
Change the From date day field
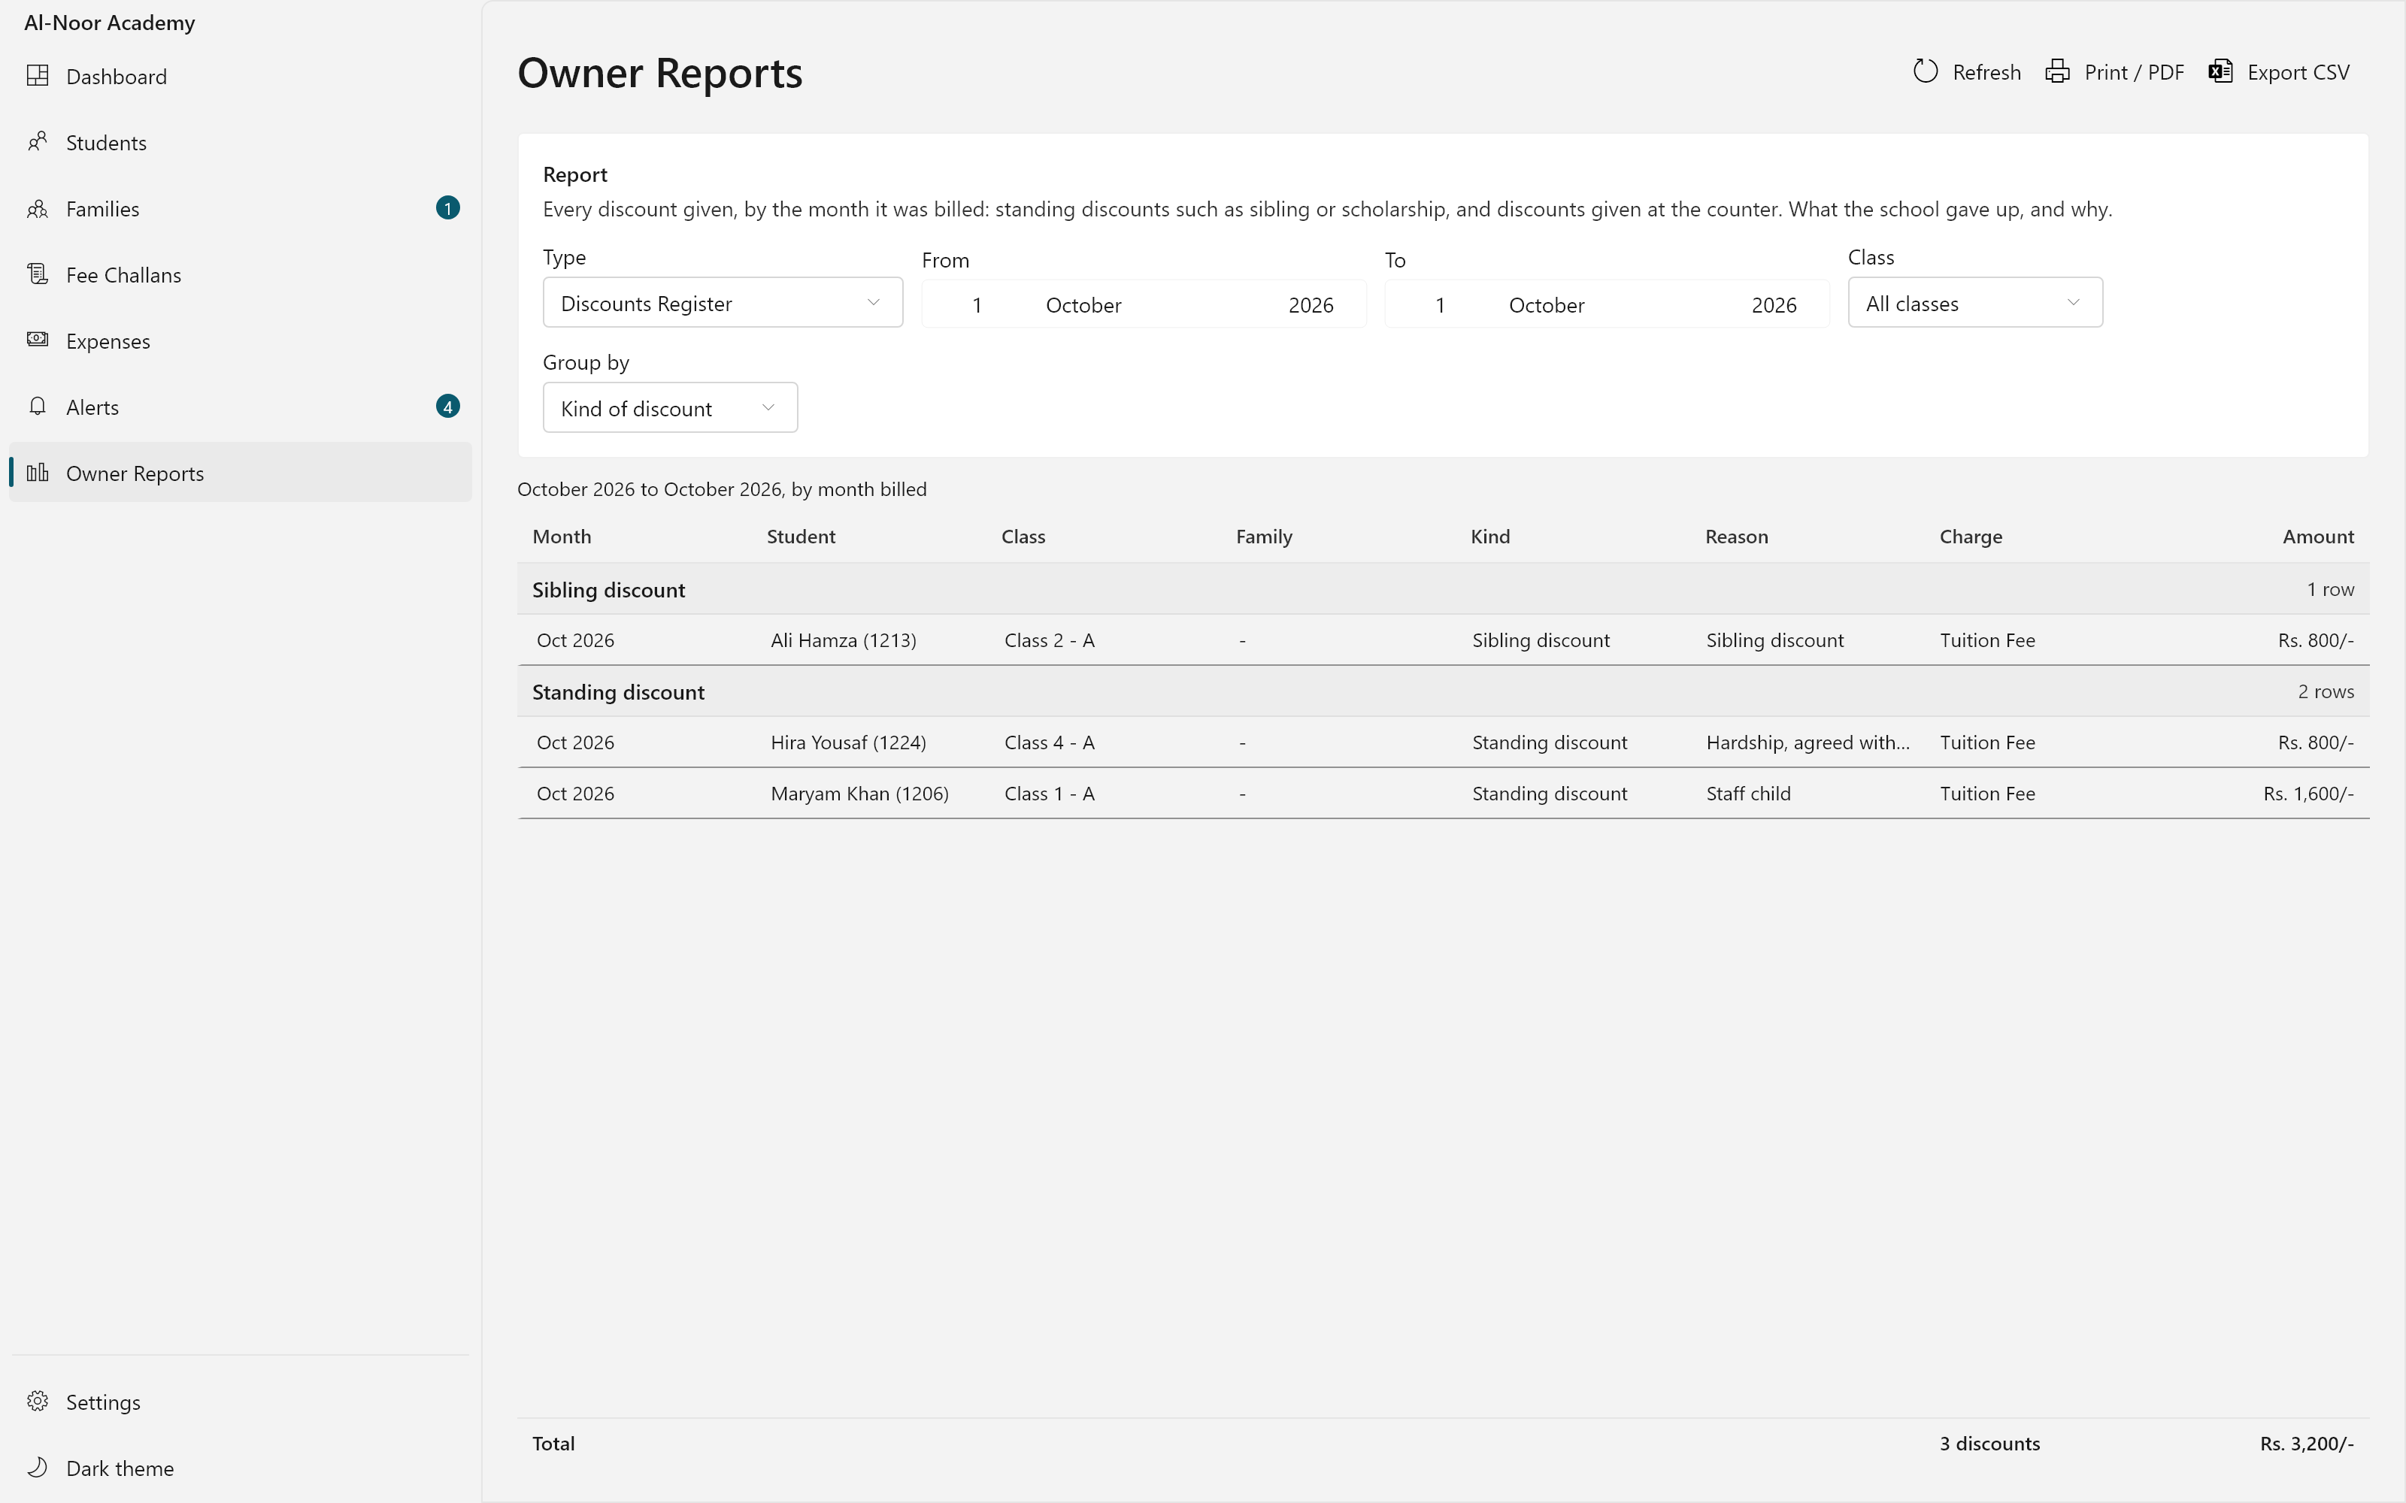click(x=977, y=305)
